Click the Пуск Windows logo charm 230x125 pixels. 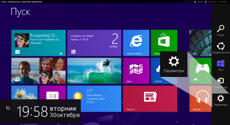pos(221,65)
